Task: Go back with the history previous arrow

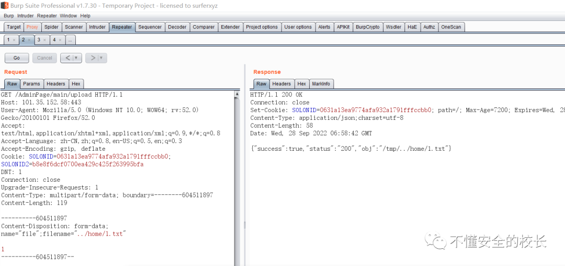Action: pos(67,58)
